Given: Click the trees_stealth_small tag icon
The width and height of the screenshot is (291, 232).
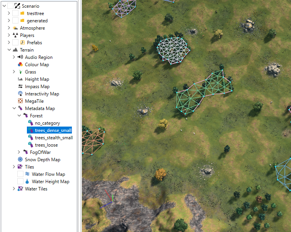Looking at the screenshot, I should coord(30,137).
